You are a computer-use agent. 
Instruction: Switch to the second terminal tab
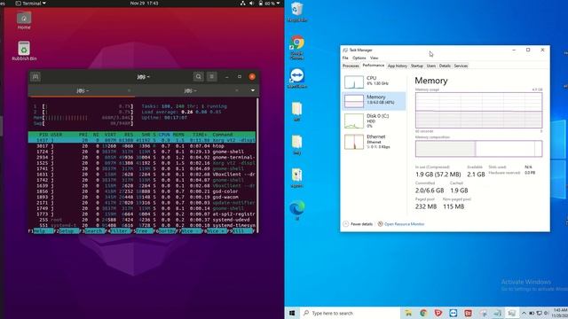[191, 90]
